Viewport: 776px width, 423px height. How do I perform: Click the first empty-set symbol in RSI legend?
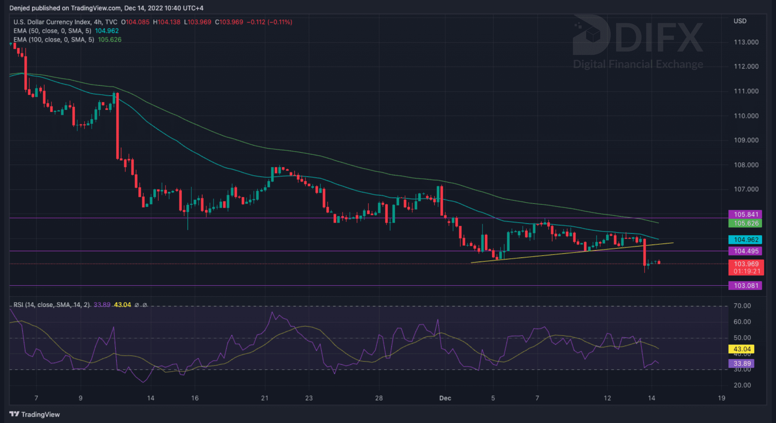coord(137,305)
